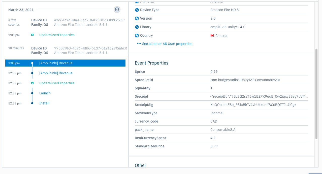Screen dimensions: 322x174
Task: Click the green square marker for 1:08 pm UpdateUserProperties
Action: click(x=32, y=35)
